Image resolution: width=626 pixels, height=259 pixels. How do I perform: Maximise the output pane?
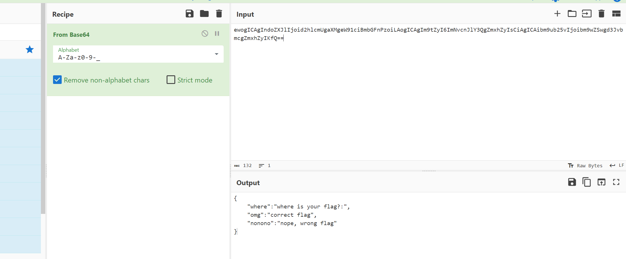pos(616,182)
